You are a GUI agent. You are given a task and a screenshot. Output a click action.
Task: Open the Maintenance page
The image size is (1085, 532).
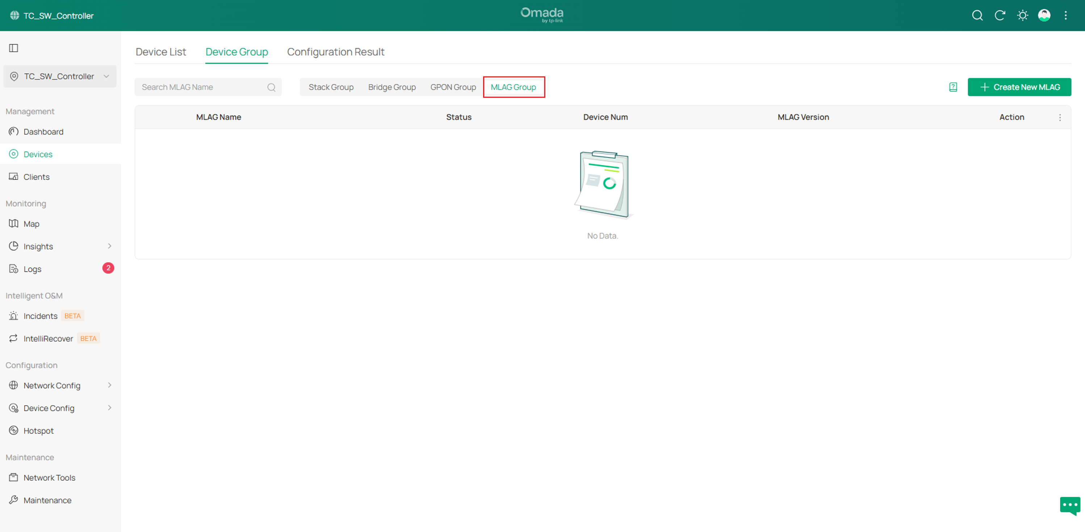tap(47, 500)
